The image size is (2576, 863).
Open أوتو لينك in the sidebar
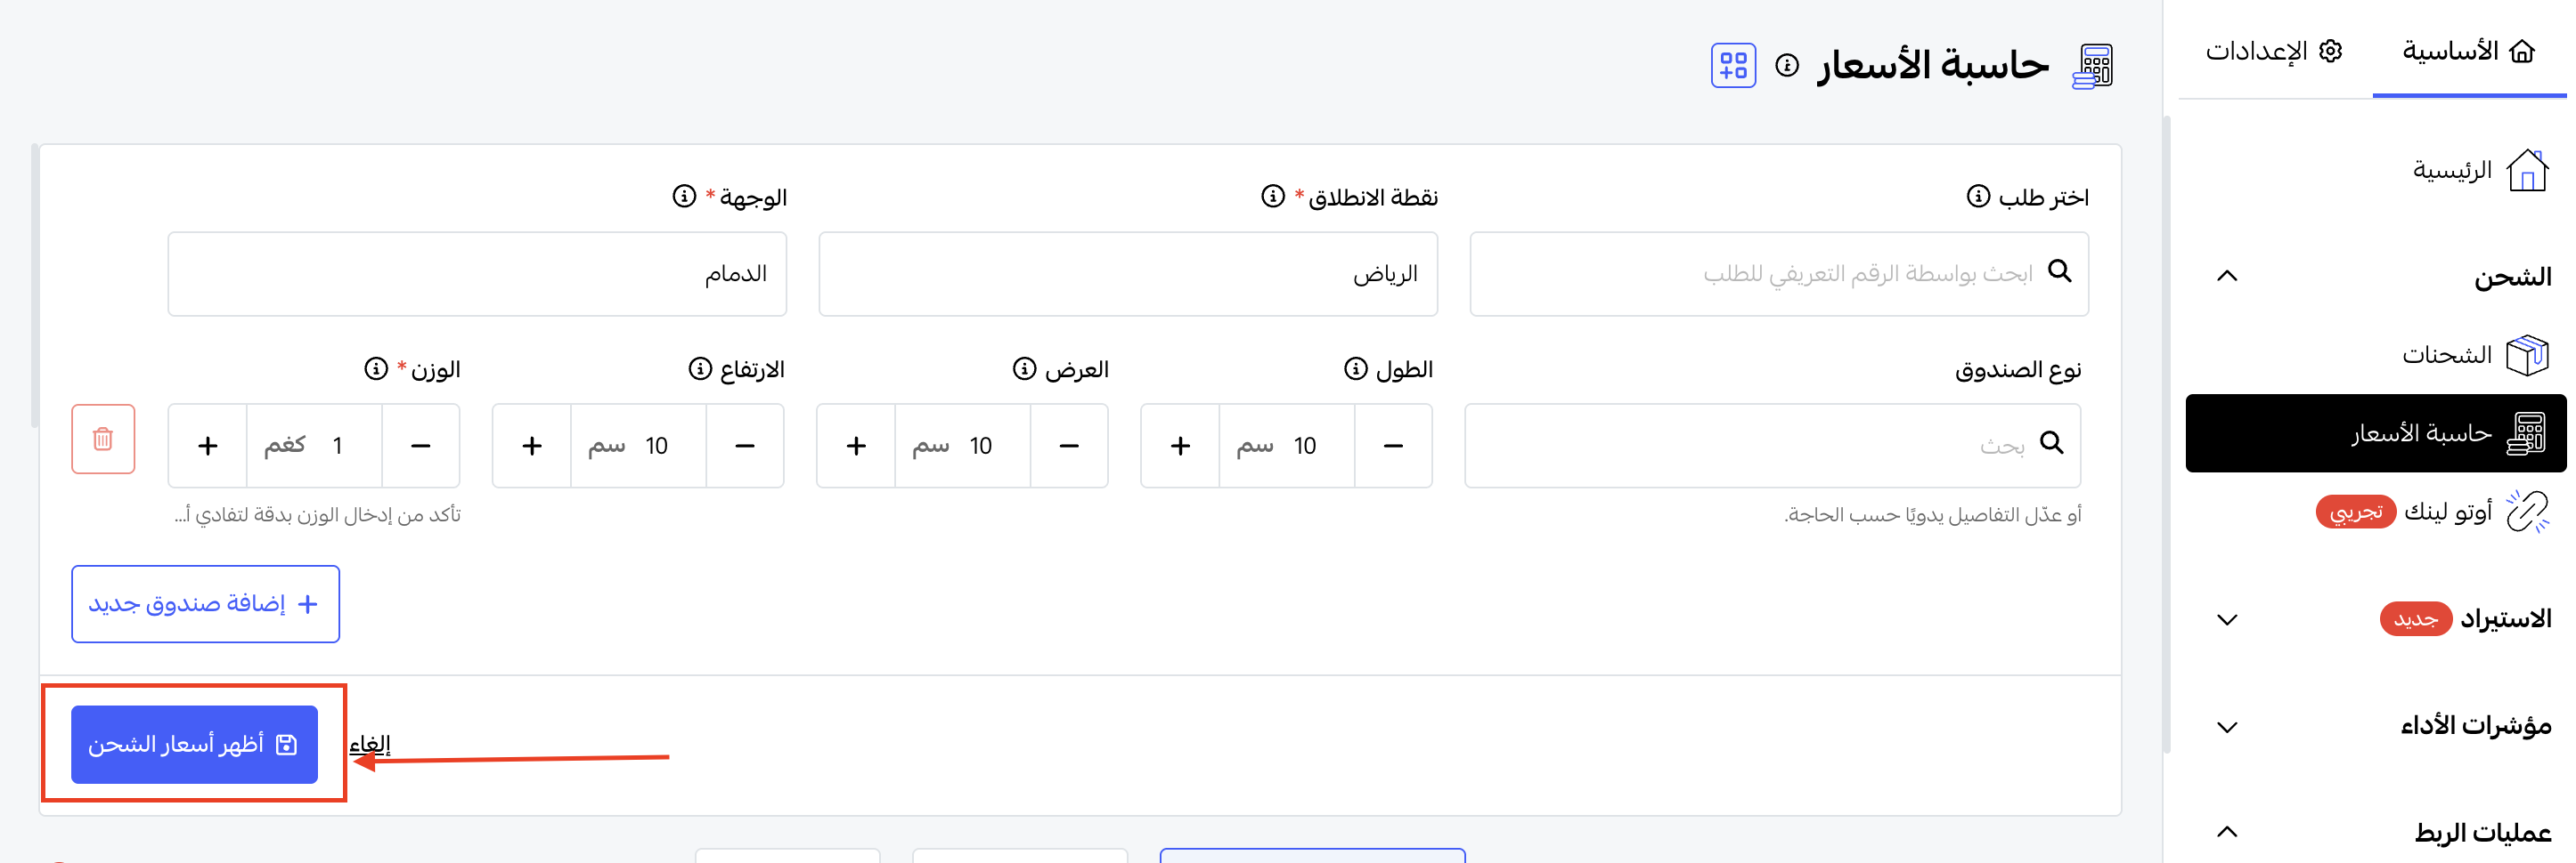(2447, 512)
